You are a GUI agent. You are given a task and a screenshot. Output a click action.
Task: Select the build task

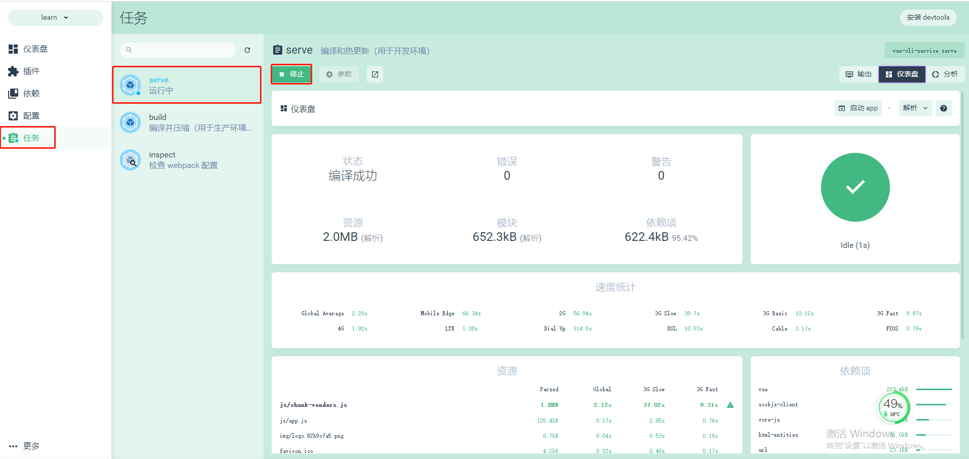click(187, 122)
